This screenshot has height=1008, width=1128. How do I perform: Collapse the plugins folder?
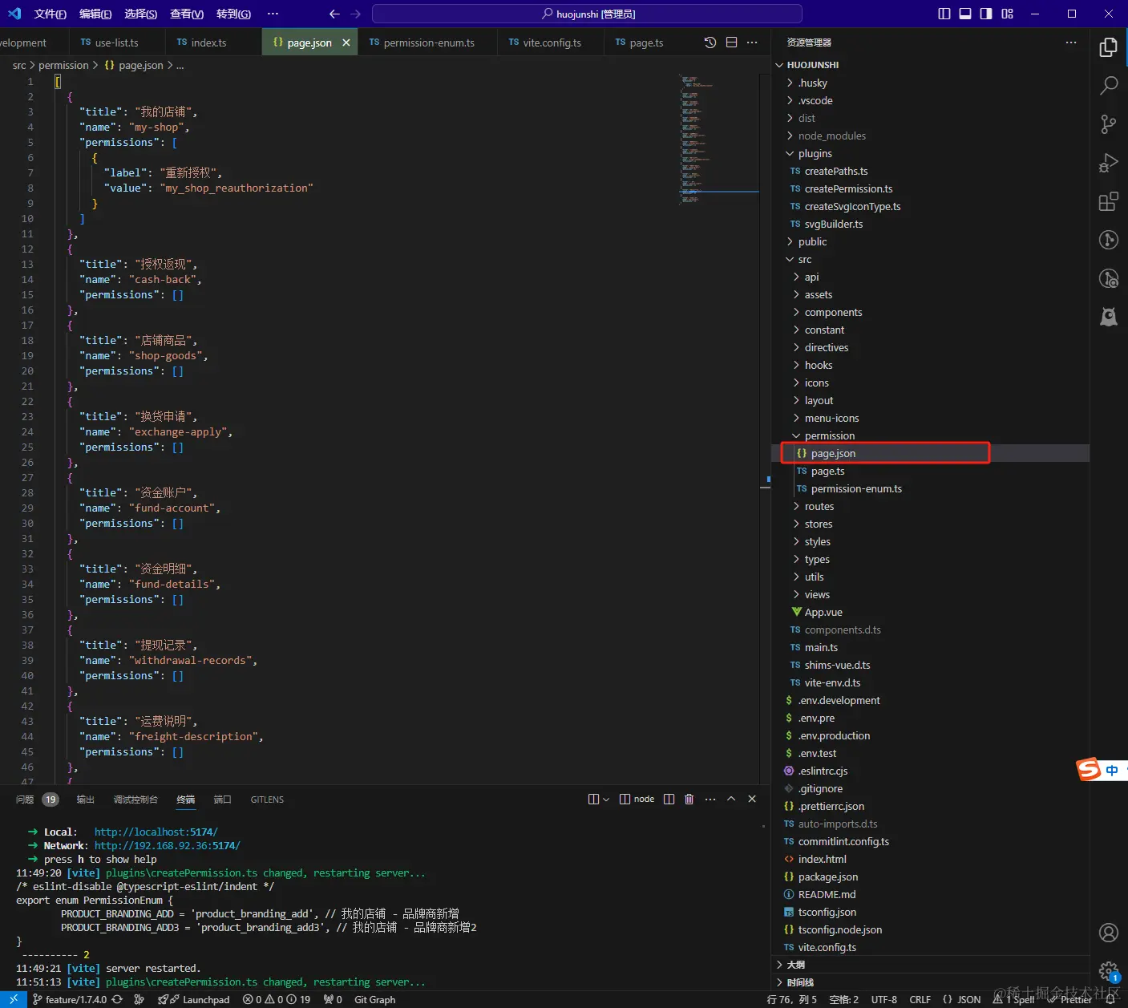930,153
